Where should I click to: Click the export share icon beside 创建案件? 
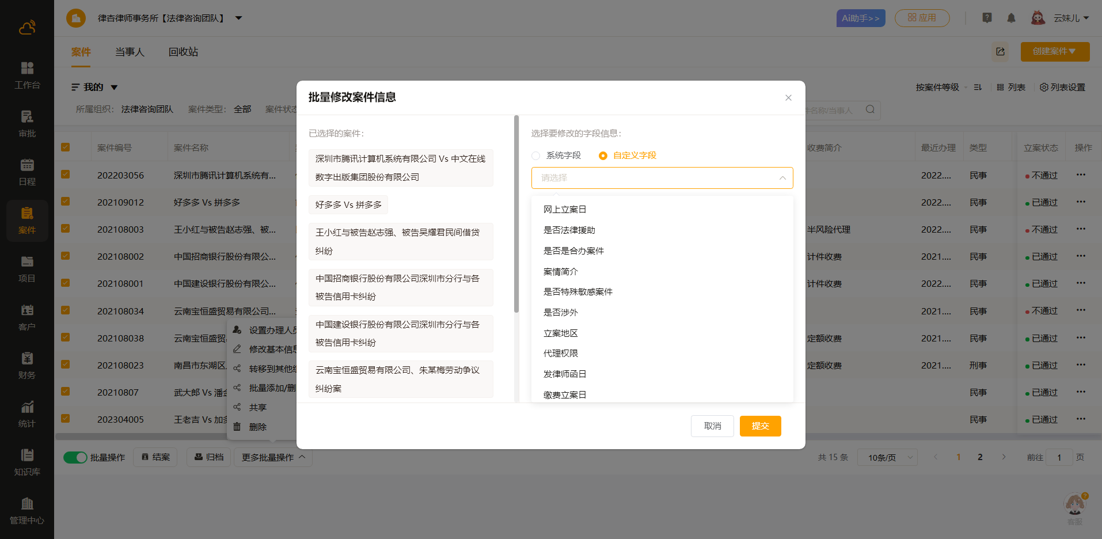click(x=1001, y=52)
